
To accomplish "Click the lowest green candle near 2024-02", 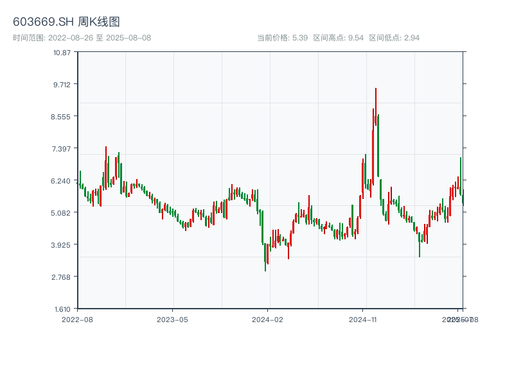I will (265, 257).
